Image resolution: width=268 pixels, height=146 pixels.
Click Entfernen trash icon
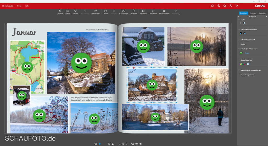pyautogui.click(x=133, y=11)
